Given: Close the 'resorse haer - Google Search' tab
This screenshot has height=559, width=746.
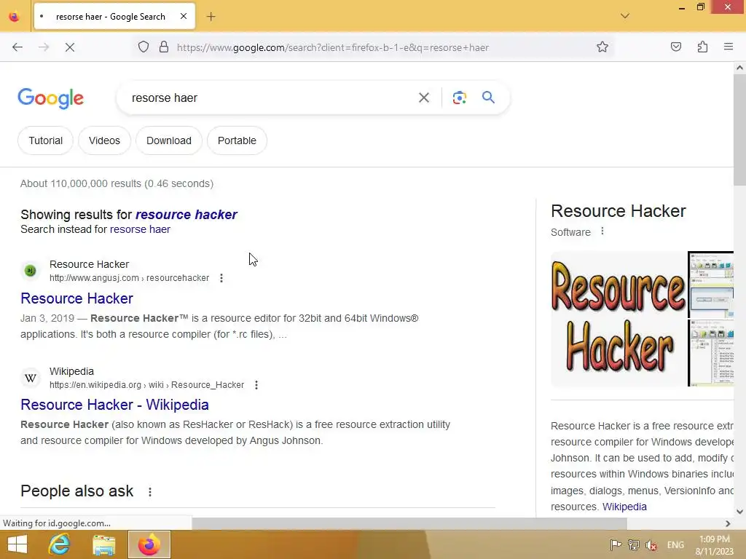Looking at the screenshot, I should point(184,16).
